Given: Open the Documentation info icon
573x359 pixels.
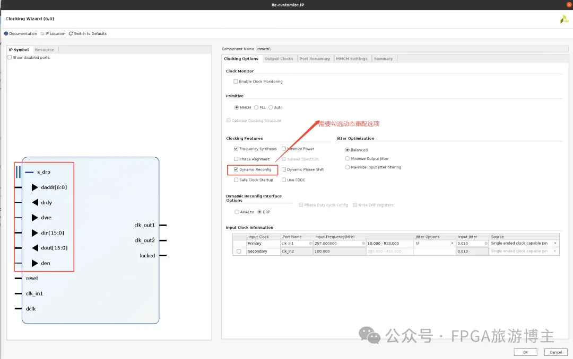Looking at the screenshot, I should pos(6,33).
